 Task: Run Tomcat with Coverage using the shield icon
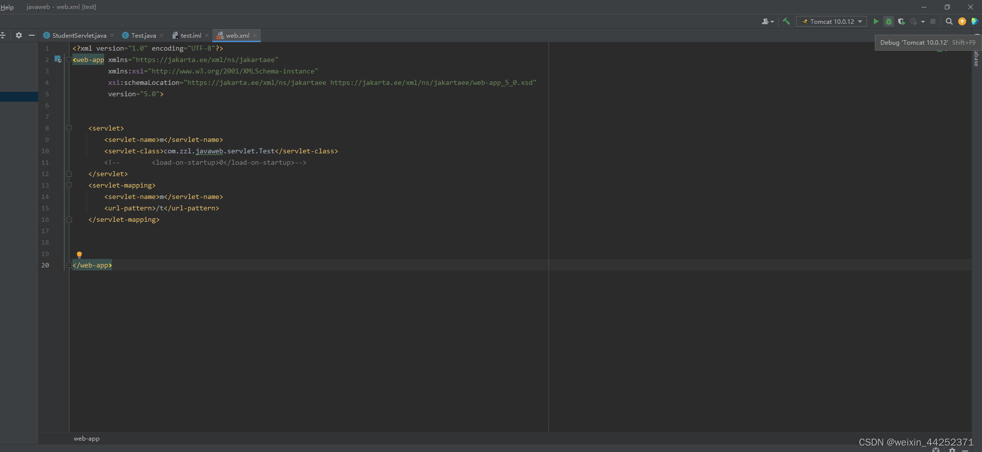(x=901, y=21)
